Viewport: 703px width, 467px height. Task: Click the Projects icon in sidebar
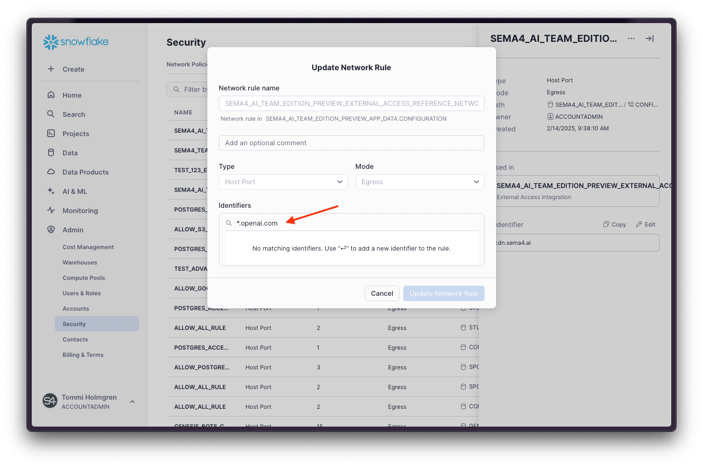click(x=51, y=133)
